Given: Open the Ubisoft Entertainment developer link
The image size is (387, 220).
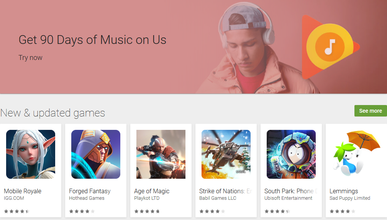Looking at the screenshot, I should (x=288, y=198).
